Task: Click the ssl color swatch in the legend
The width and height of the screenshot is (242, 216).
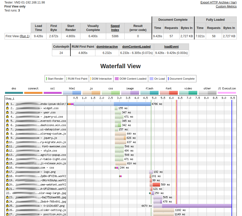Action: coord(52,92)
